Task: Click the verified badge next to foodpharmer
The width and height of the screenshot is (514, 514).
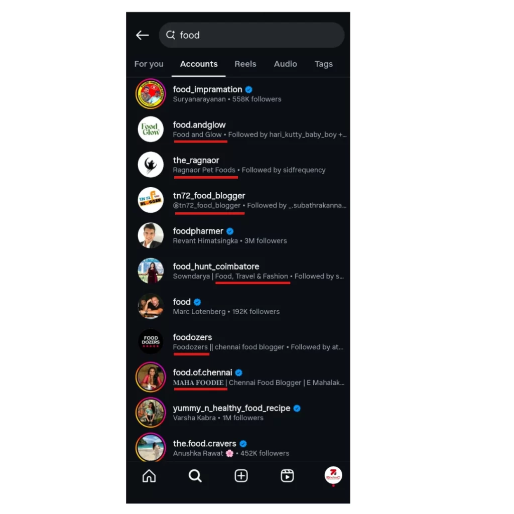Action: point(230,231)
